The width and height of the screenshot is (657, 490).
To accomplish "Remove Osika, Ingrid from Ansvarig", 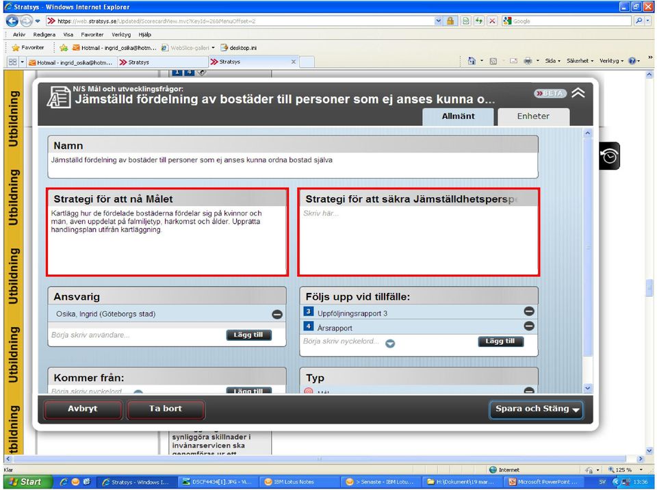I will pyautogui.click(x=277, y=314).
